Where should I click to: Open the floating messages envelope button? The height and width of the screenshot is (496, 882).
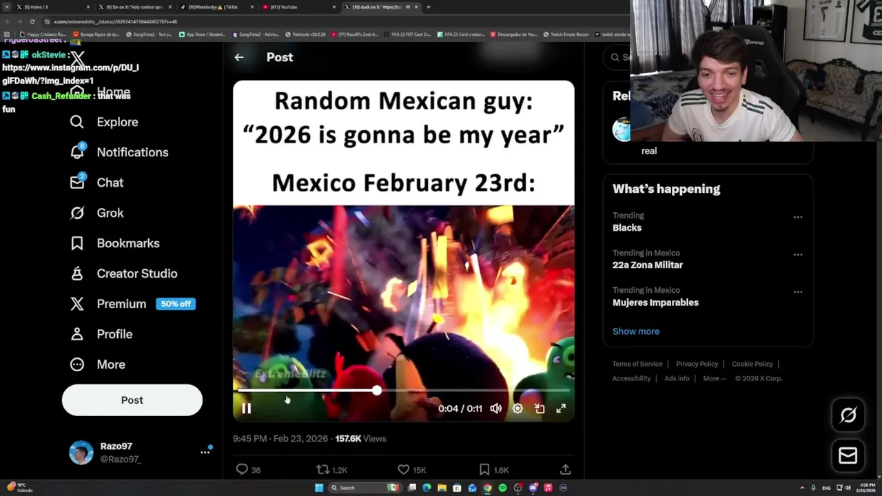pyautogui.click(x=848, y=455)
